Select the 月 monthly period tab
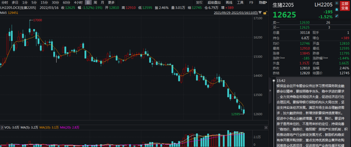Screen dimensions: 351x147 tap(102, 3)
